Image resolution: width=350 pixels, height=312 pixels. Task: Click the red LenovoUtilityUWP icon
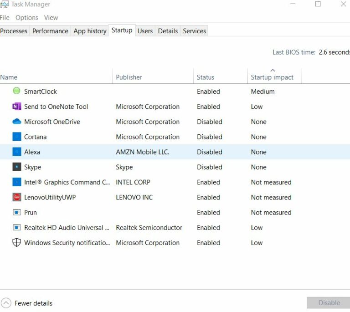(x=17, y=197)
